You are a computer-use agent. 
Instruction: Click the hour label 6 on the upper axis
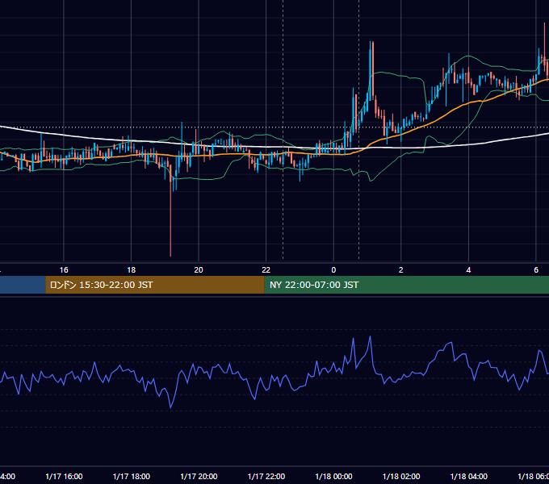[x=536, y=270]
